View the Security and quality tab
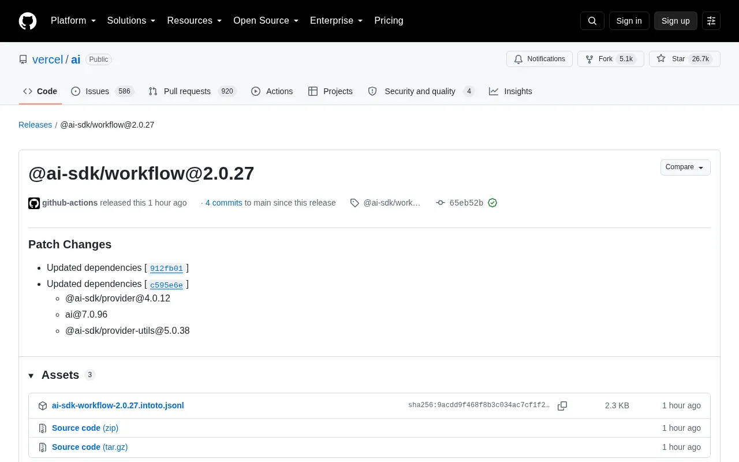The image size is (739, 462). pos(421,91)
